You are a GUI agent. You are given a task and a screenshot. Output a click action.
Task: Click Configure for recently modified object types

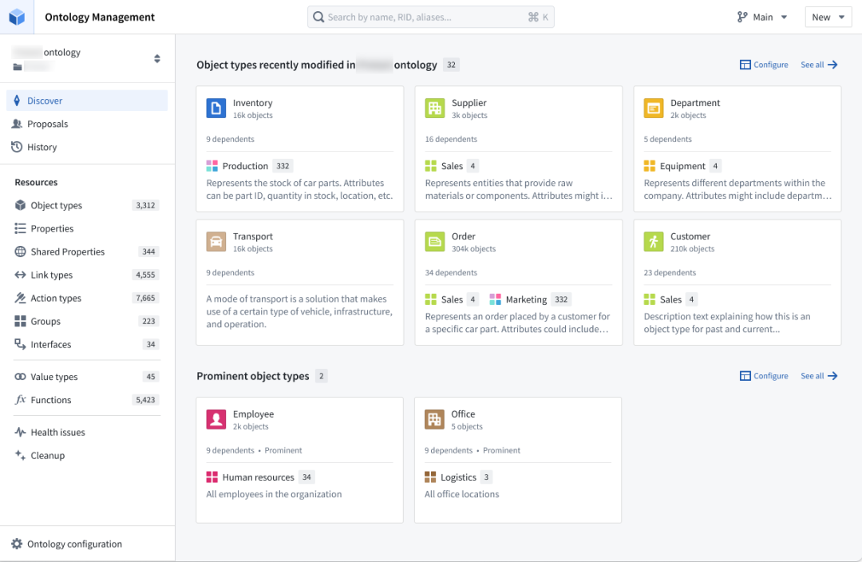click(764, 65)
